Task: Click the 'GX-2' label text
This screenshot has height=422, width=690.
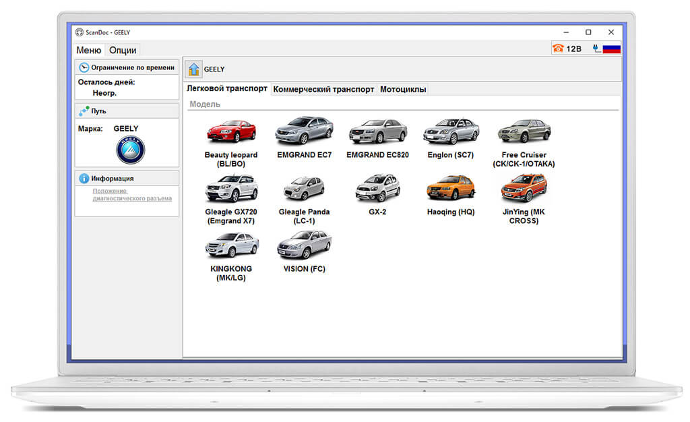Action: point(377,212)
